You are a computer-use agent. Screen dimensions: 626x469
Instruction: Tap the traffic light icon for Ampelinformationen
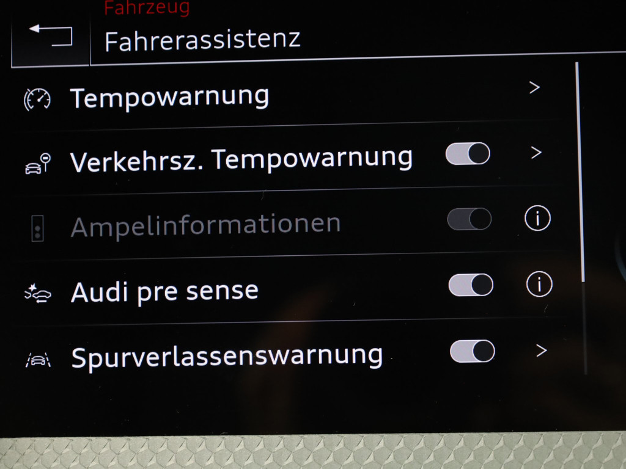(x=37, y=228)
